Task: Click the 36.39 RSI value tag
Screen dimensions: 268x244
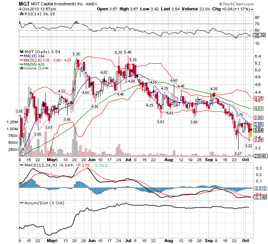Action: 260,35
